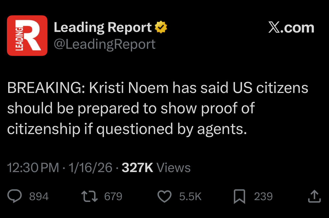The width and height of the screenshot is (329, 218).
Task: Visit the @LeadingReport handle link
Action: [105, 44]
